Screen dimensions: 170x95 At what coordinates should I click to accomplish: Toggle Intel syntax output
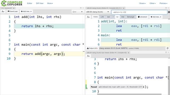(x=123, y=17)
